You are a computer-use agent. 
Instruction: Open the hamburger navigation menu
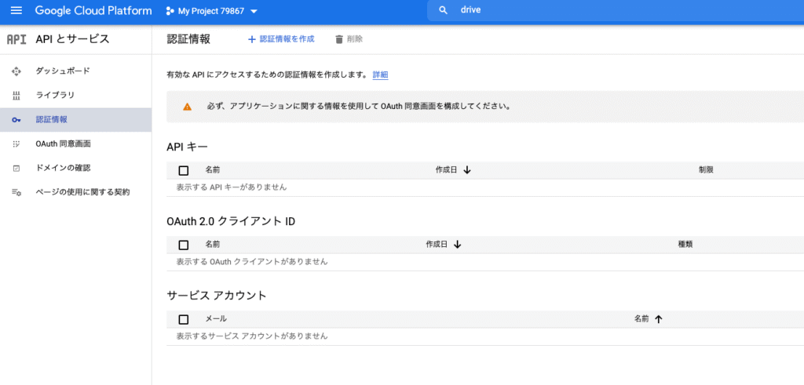click(x=16, y=10)
